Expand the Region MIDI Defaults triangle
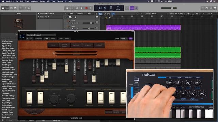The width and height of the screenshot is (218, 122). (38, 14)
